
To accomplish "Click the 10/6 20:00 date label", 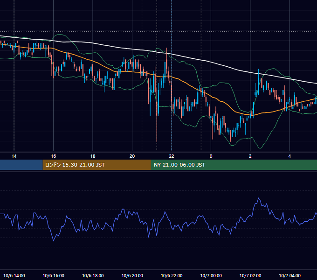I will pyautogui.click(x=132, y=275).
